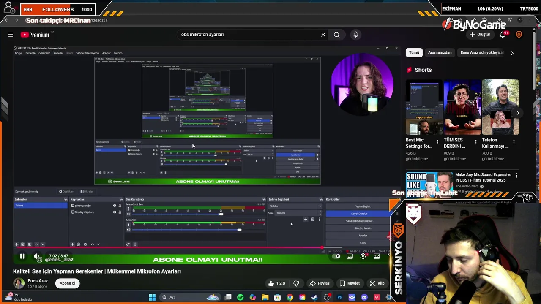
Task: Open the Enes Araz channel link
Action: coord(38,281)
